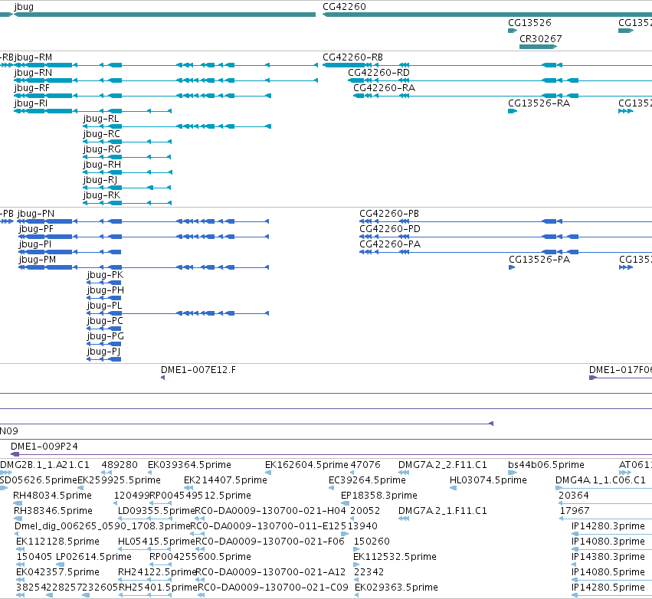
Task: Click EST EK039364.5prime
Action: 189,465
